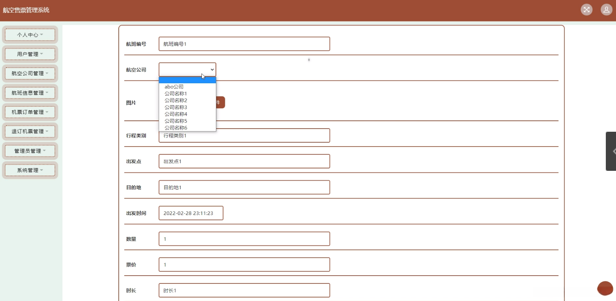Viewport: 616px width, 301px height.
Task: Click the 票价 field label
Action: point(131,265)
